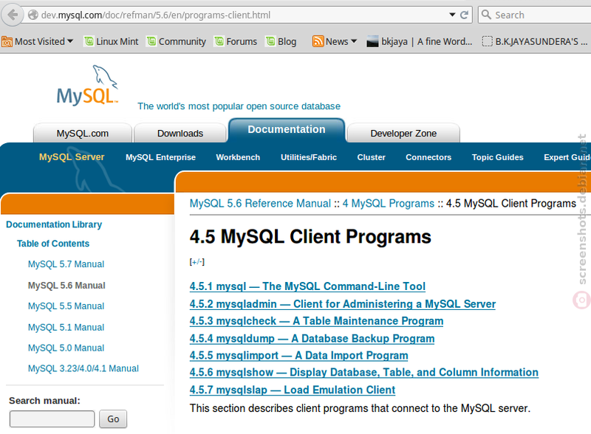The height and width of the screenshot is (434, 591).
Task: Open MySQL 3.23/4.0/4.1 Manual link
Action: click(83, 368)
